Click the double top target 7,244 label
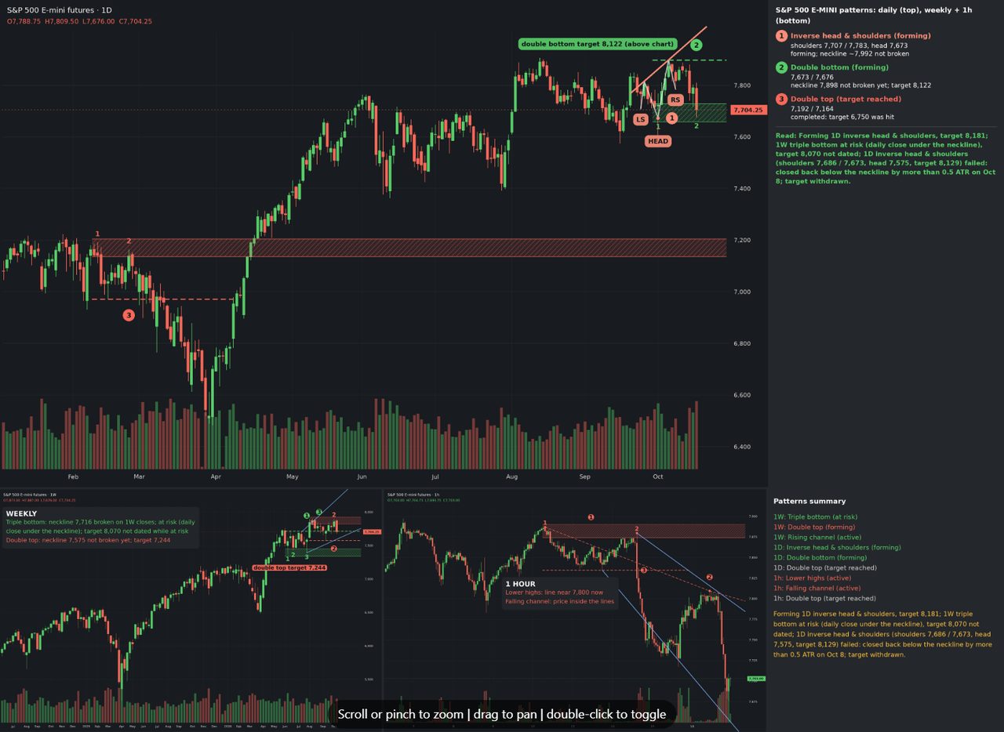The width and height of the screenshot is (1004, 732). coord(289,567)
